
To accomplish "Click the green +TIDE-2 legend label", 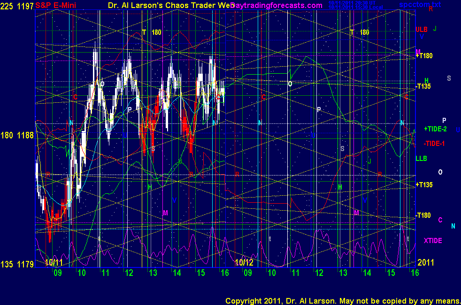I will [435, 129].
